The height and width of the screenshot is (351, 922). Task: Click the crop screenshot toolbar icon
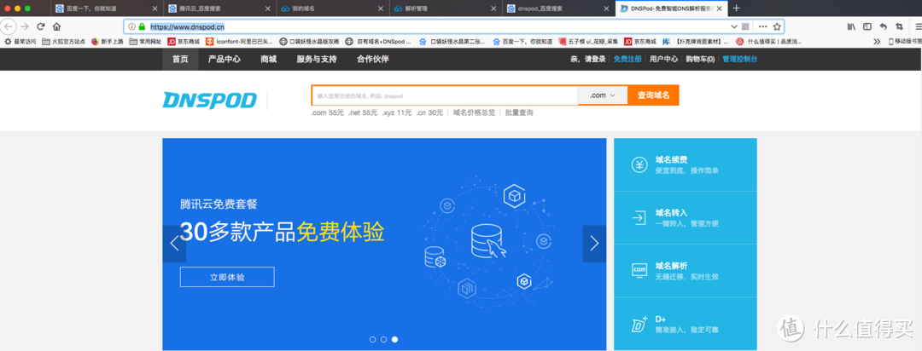click(x=899, y=26)
